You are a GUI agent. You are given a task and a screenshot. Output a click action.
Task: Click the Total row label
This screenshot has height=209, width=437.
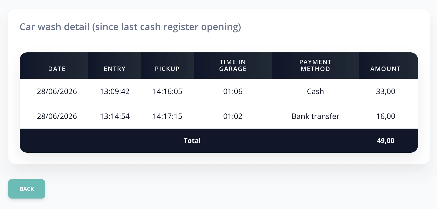tap(192, 141)
